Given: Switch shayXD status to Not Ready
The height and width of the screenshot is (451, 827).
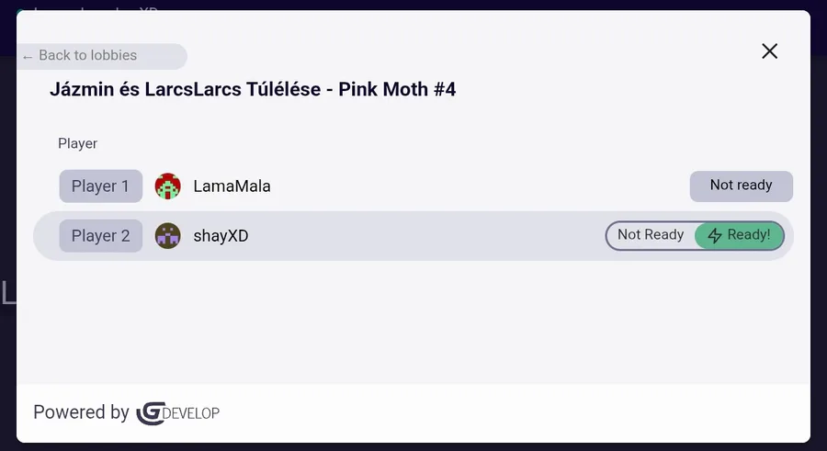Looking at the screenshot, I should pyautogui.click(x=651, y=235).
